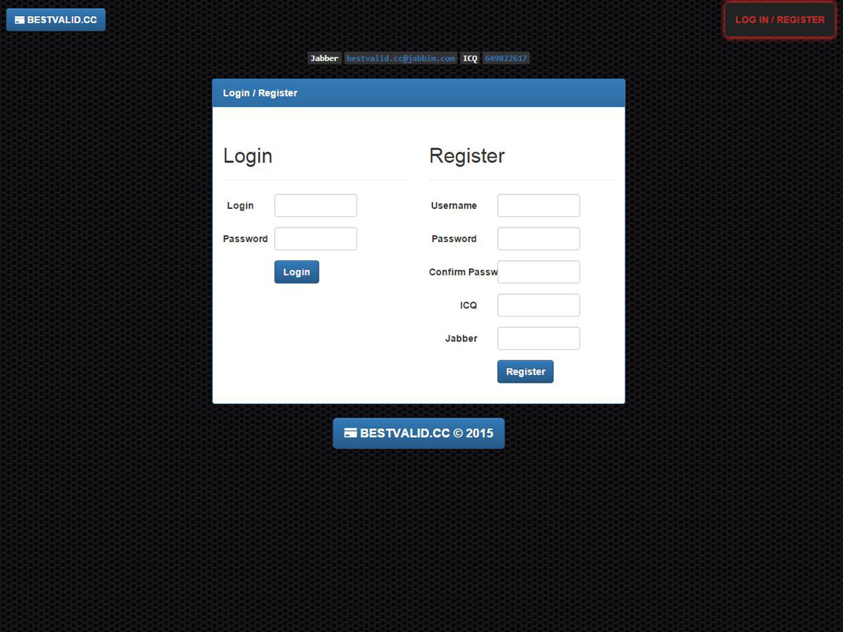Screen dimensions: 843x632
Task: Click the bestvalid.cc@jabbim.com link
Action: click(398, 58)
